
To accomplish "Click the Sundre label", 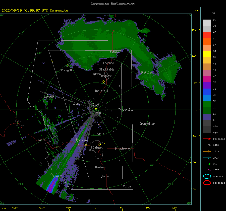I will point(76,104).
